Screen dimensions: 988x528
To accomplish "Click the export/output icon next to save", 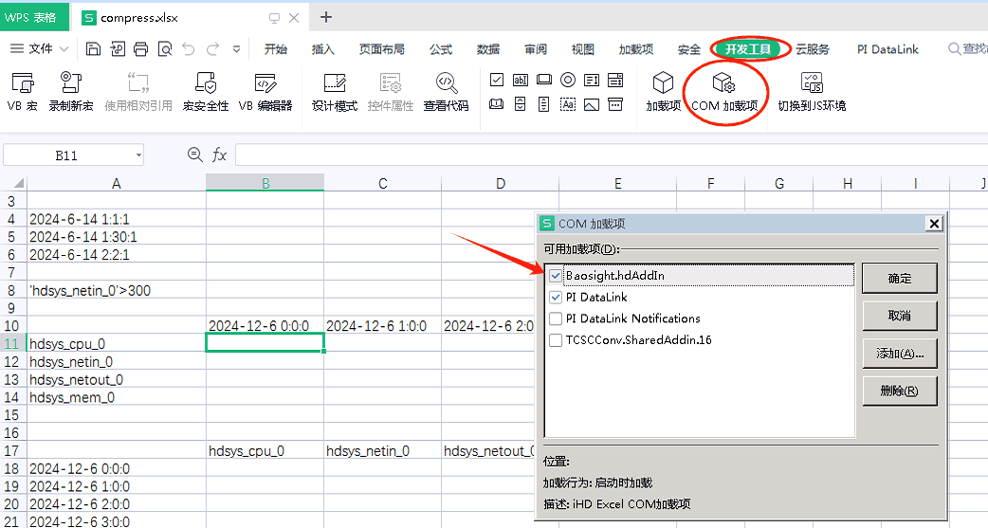I will point(118,48).
